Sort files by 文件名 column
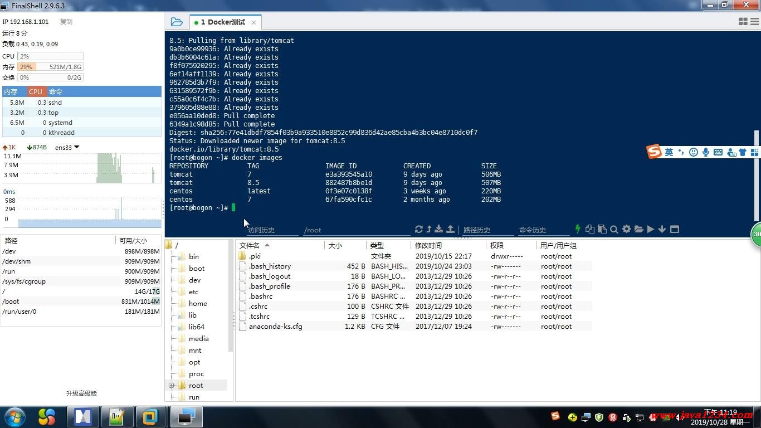This screenshot has height=428, width=761. click(280, 245)
